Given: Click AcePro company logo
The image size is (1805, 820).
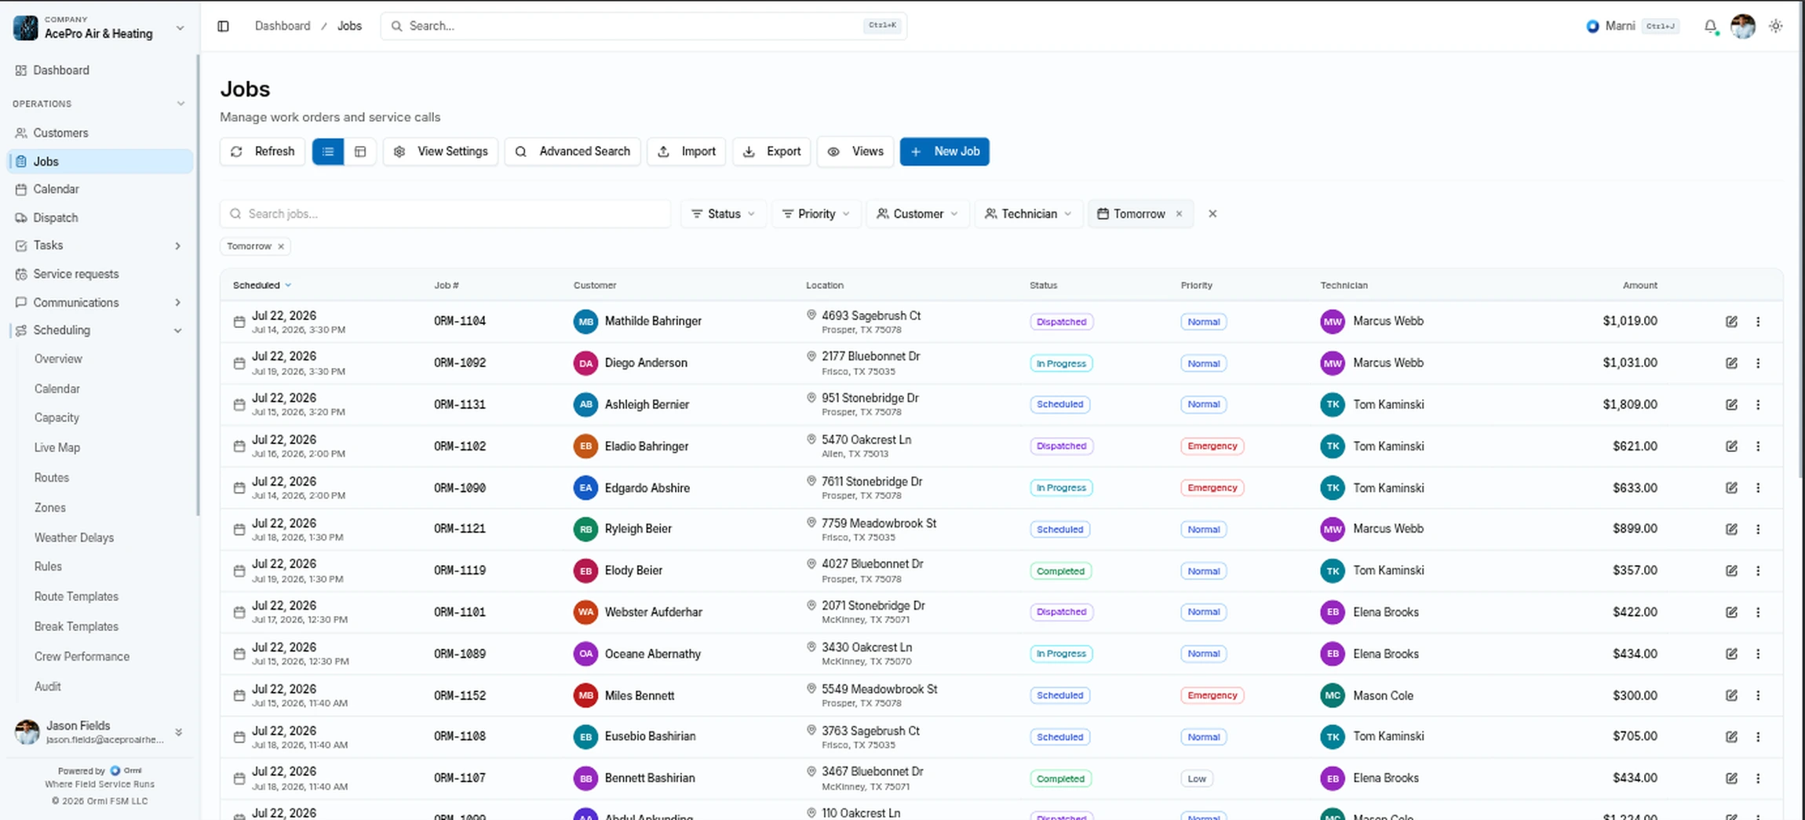Looking at the screenshot, I should pos(25,28).
